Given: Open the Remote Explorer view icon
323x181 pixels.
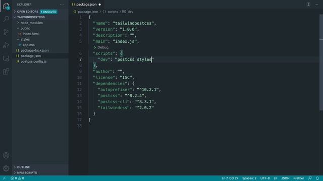Looking at the screenshot, I should tap(6, 58).
